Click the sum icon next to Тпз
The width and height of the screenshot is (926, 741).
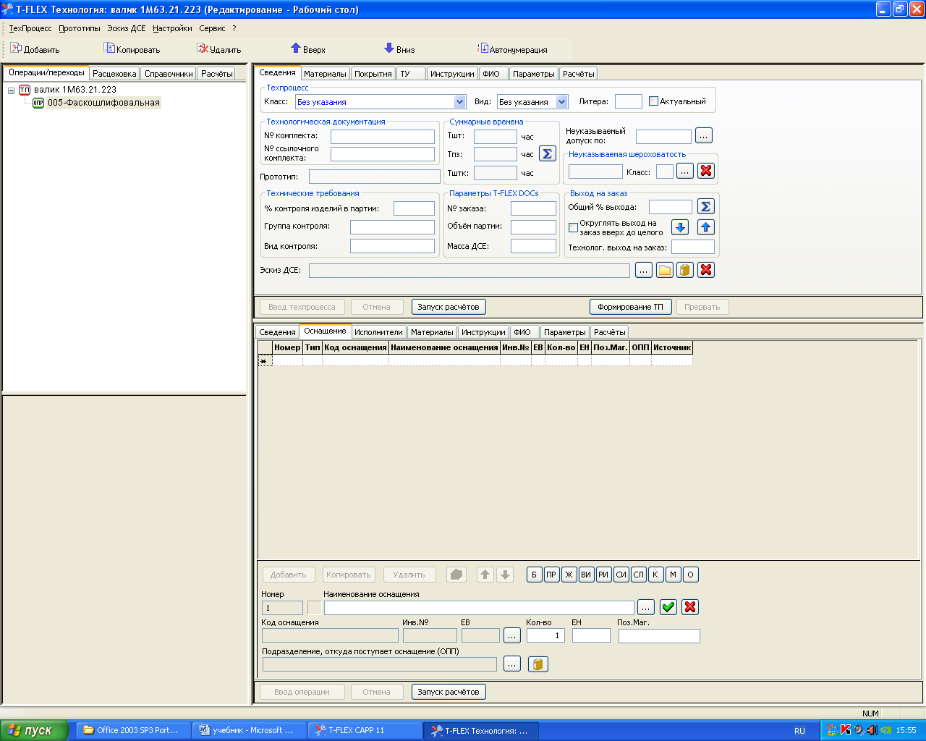(x=547, y=154)
